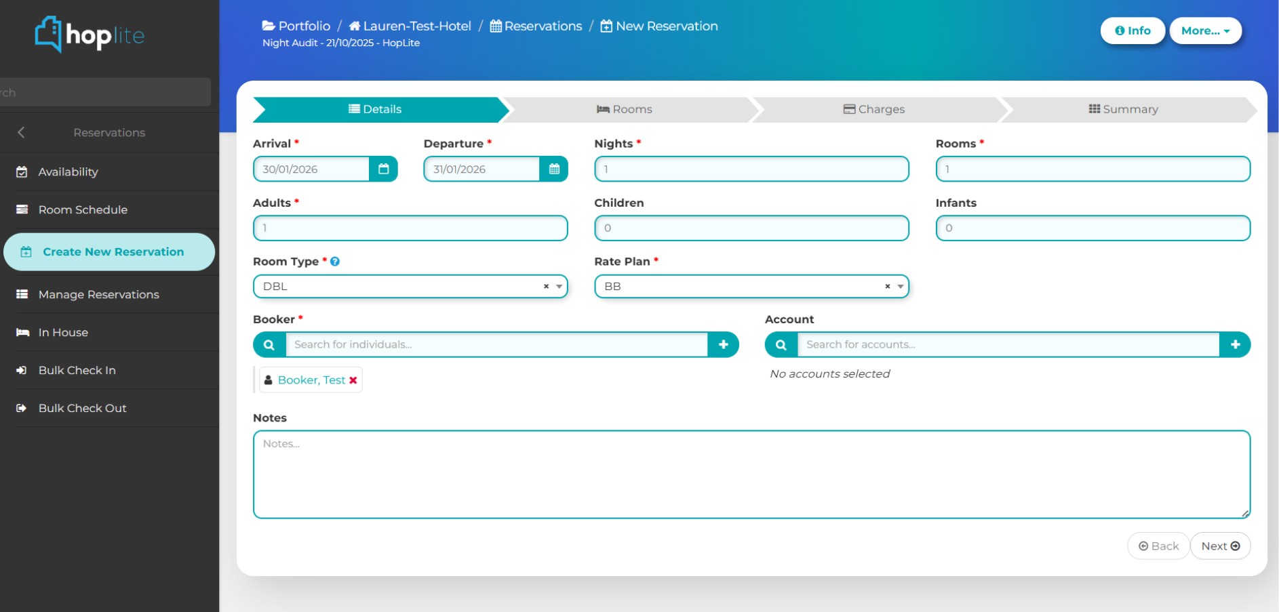This screenshot has width=1279, height=612.
Task: Click the Room Type help question icon
Action: (335, 262)
